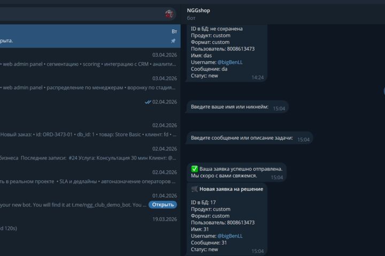Image resolution: width=385 pixels, height=256 pixels.
Task: Click the Открыть button in the chat list
Action: (x=163, y=205)
